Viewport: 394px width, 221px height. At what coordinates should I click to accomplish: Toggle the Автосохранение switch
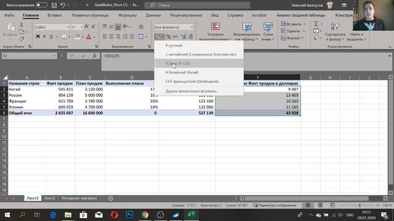click(x=41, y=5)
